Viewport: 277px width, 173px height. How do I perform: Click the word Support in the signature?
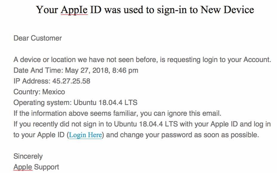click(47, 167)
